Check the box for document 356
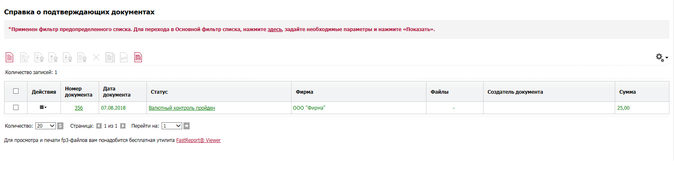 pos(16,108)
